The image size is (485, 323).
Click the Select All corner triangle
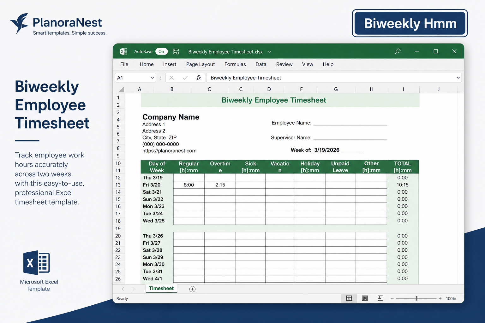tap(121, 89)
